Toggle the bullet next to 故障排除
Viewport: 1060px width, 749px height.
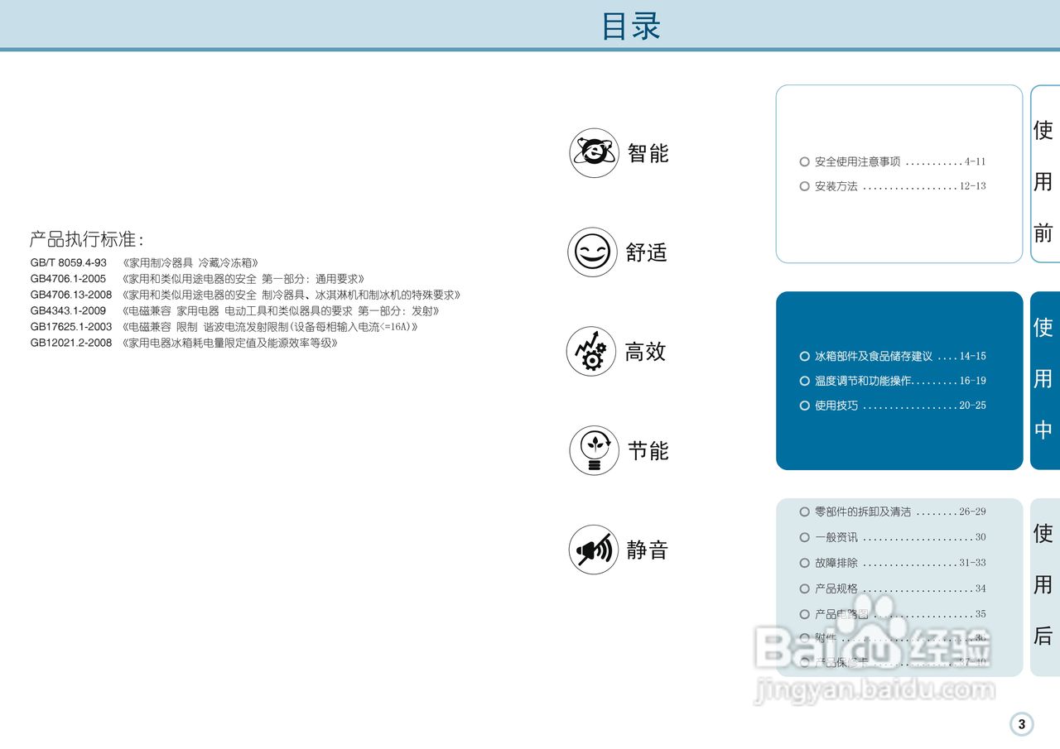[x=803, y=563]
